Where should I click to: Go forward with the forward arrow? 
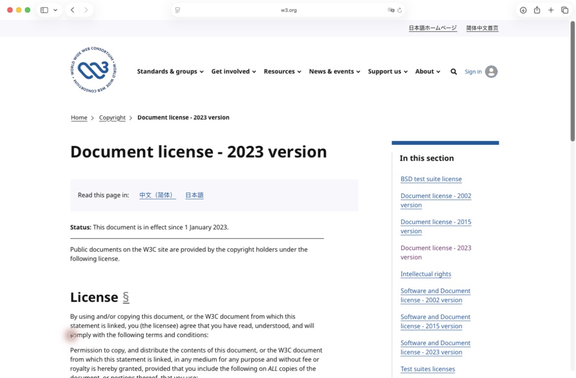tap(86, 10)
